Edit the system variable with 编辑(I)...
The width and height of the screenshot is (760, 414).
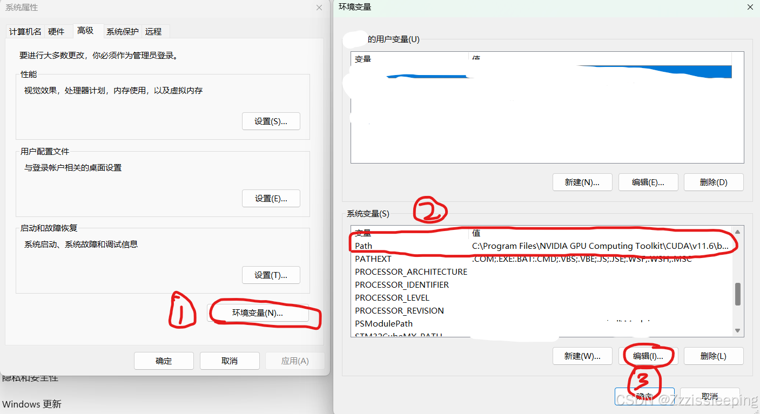648,356
